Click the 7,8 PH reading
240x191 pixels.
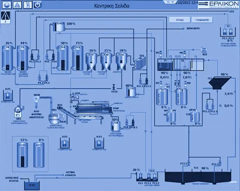(187, 77)
